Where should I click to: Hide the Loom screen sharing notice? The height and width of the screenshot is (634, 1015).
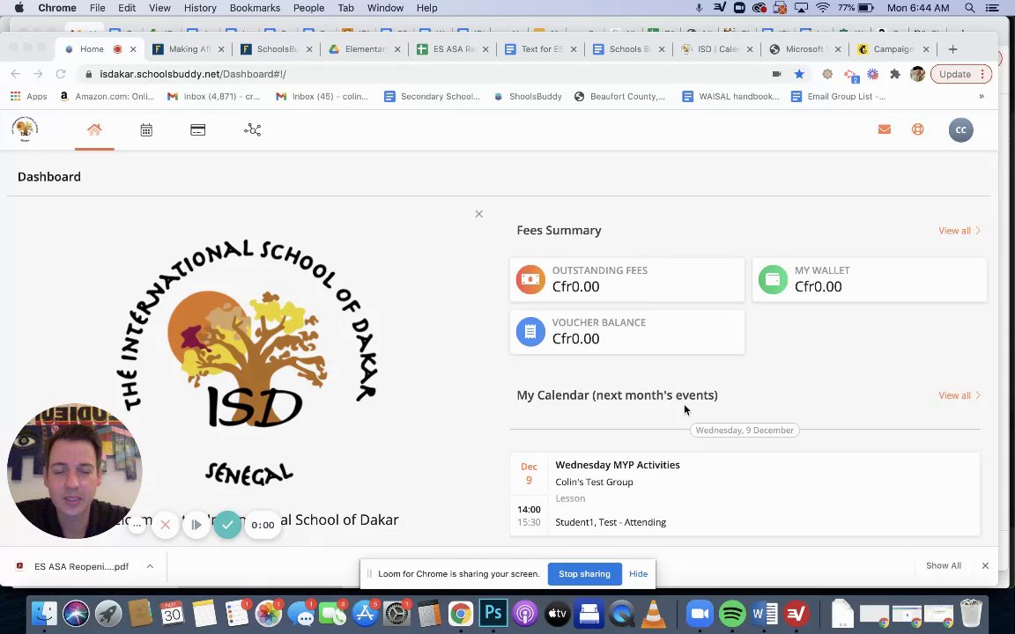pyautogui.click(x=638, y=574)
